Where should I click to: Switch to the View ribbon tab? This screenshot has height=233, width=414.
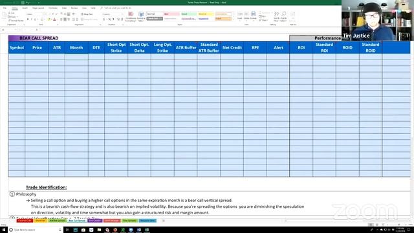click(x=84, y=8)
